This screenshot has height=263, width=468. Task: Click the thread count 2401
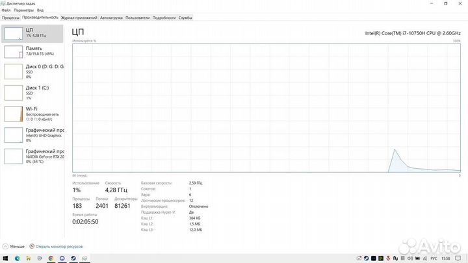102,206
